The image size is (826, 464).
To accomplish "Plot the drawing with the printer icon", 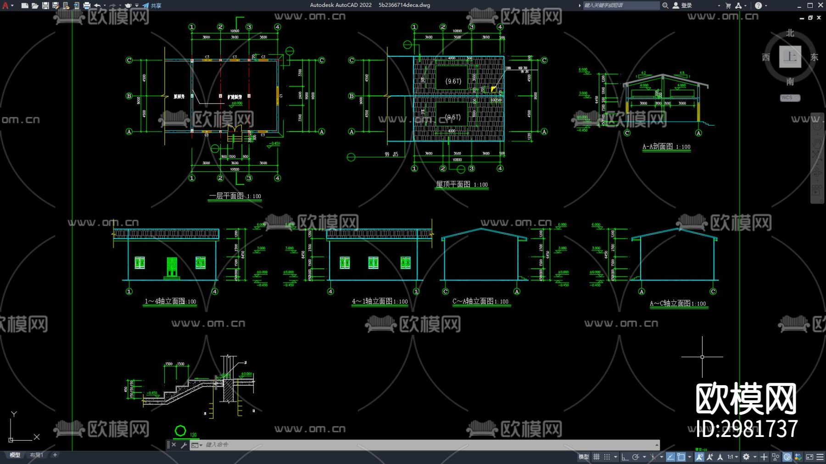I will click(87, 6).
